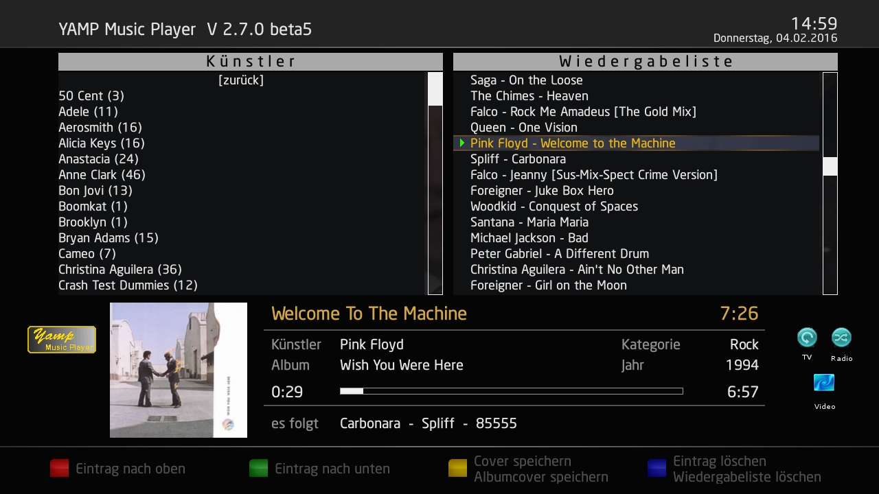
Task: Click the green Eintrag nach unten key
Action: click(258, 469)
